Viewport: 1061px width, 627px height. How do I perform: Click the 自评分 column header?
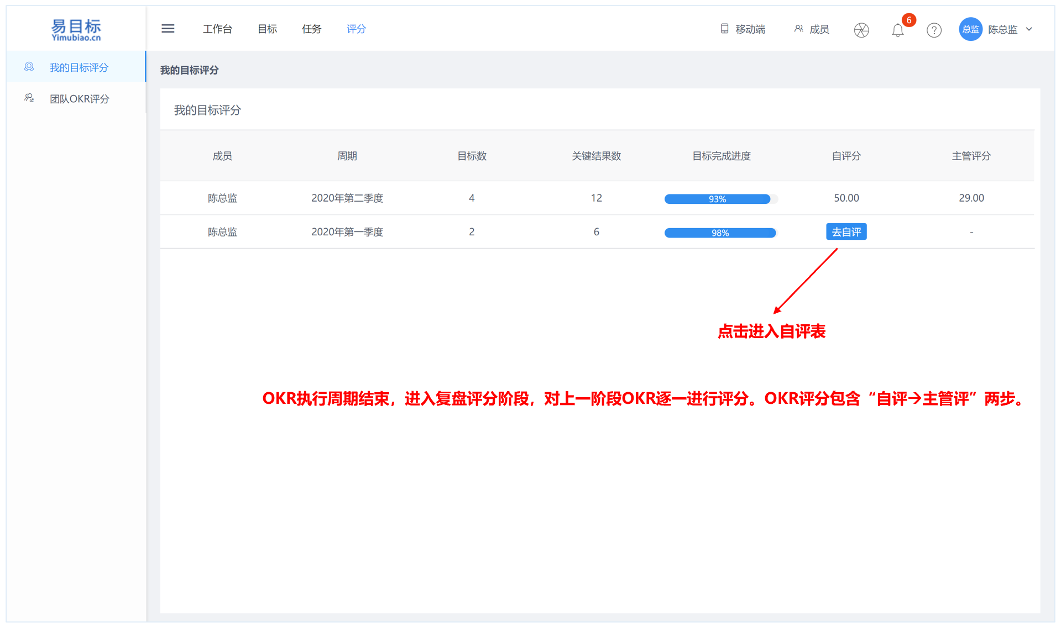(846, 156)
